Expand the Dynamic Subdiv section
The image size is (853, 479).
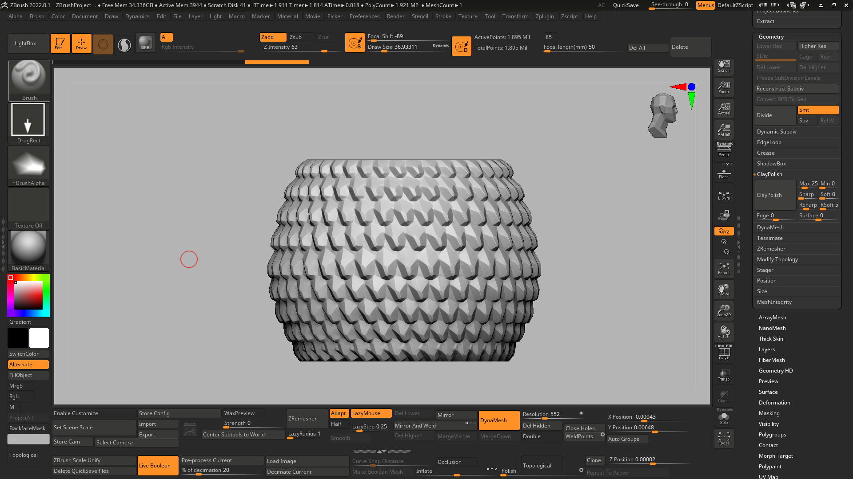[777, 132]
